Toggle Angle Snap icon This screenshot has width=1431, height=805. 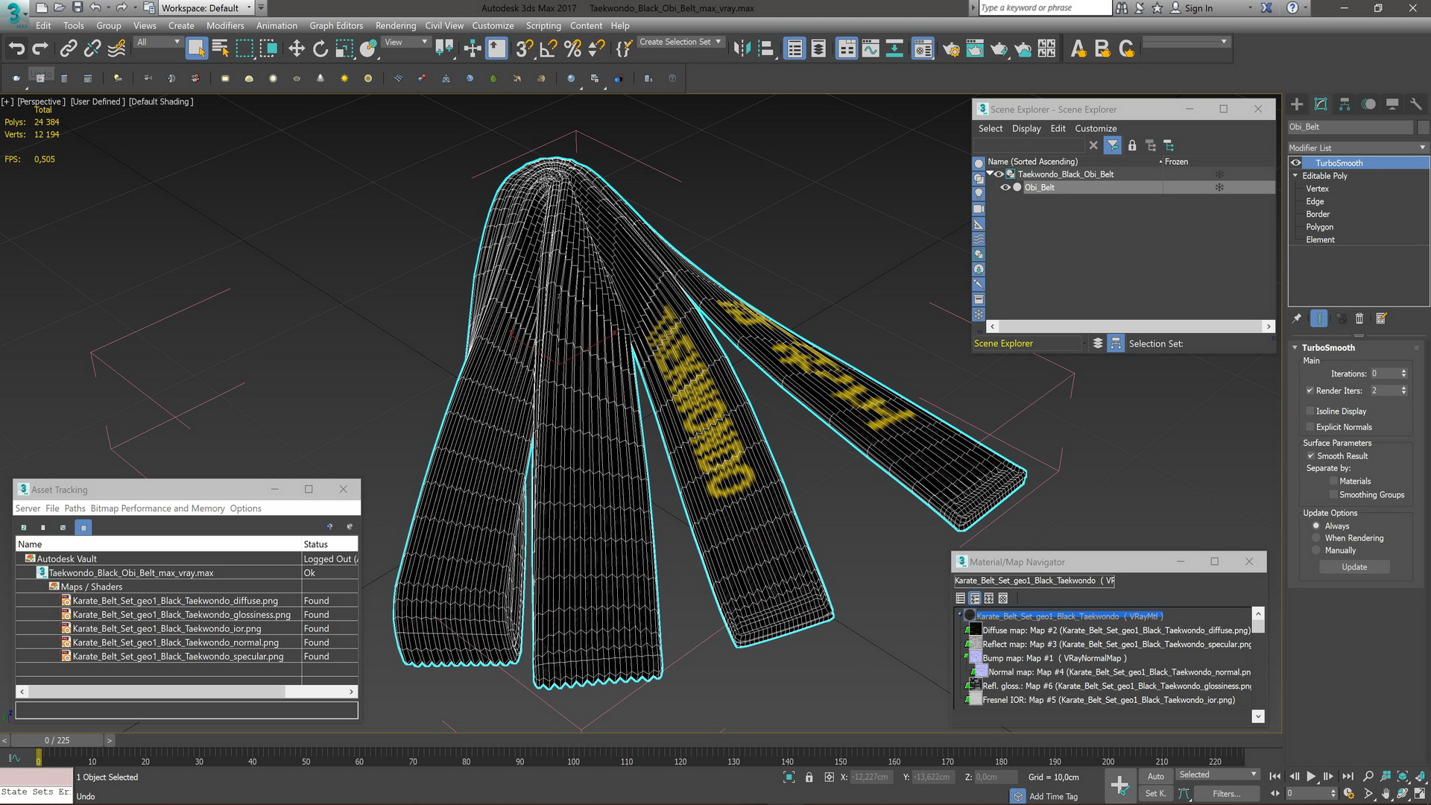point(549,49)
